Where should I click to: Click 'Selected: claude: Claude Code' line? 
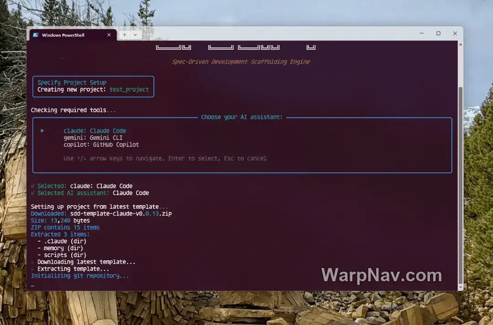pyautogui.click(x=82, y=186)
